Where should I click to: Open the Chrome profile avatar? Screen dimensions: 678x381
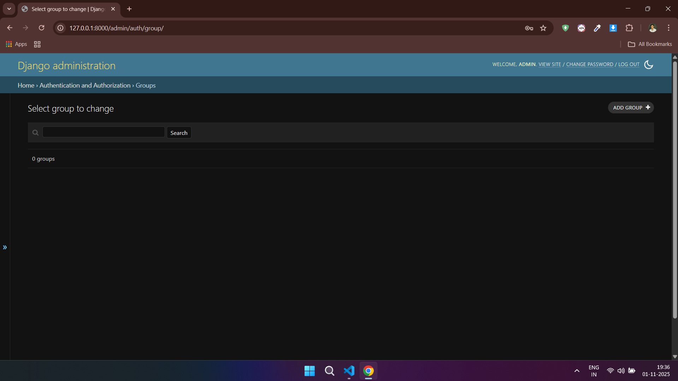click(x=653, y=28)
